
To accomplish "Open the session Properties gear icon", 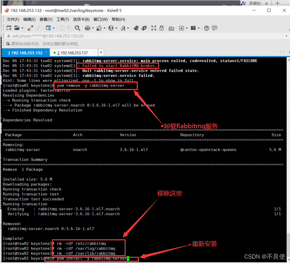I will tap(48, 28).
